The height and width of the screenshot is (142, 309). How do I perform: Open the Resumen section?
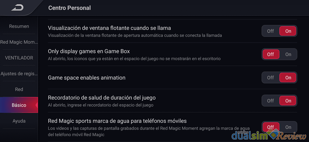[x=19, y=26]
